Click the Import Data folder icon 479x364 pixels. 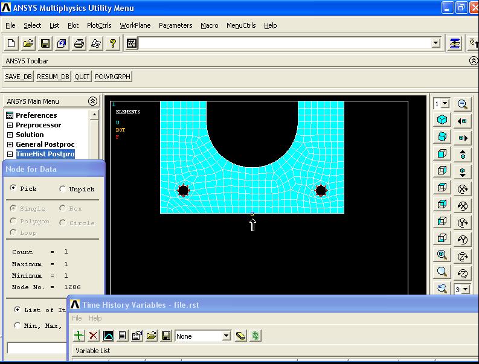pos(152,336)
